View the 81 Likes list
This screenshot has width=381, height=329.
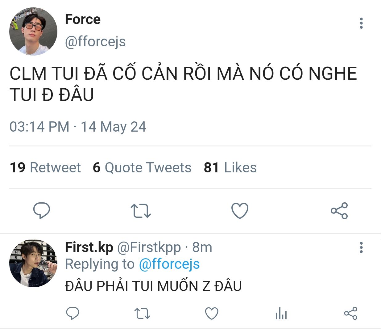(230, 167)
